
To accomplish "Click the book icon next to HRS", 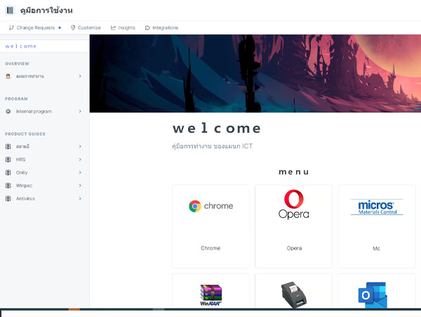I will (8, 160).
